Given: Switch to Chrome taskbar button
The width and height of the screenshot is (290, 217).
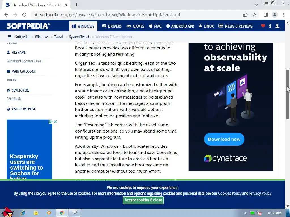Looking at the screenshot, I should [62, 213].
